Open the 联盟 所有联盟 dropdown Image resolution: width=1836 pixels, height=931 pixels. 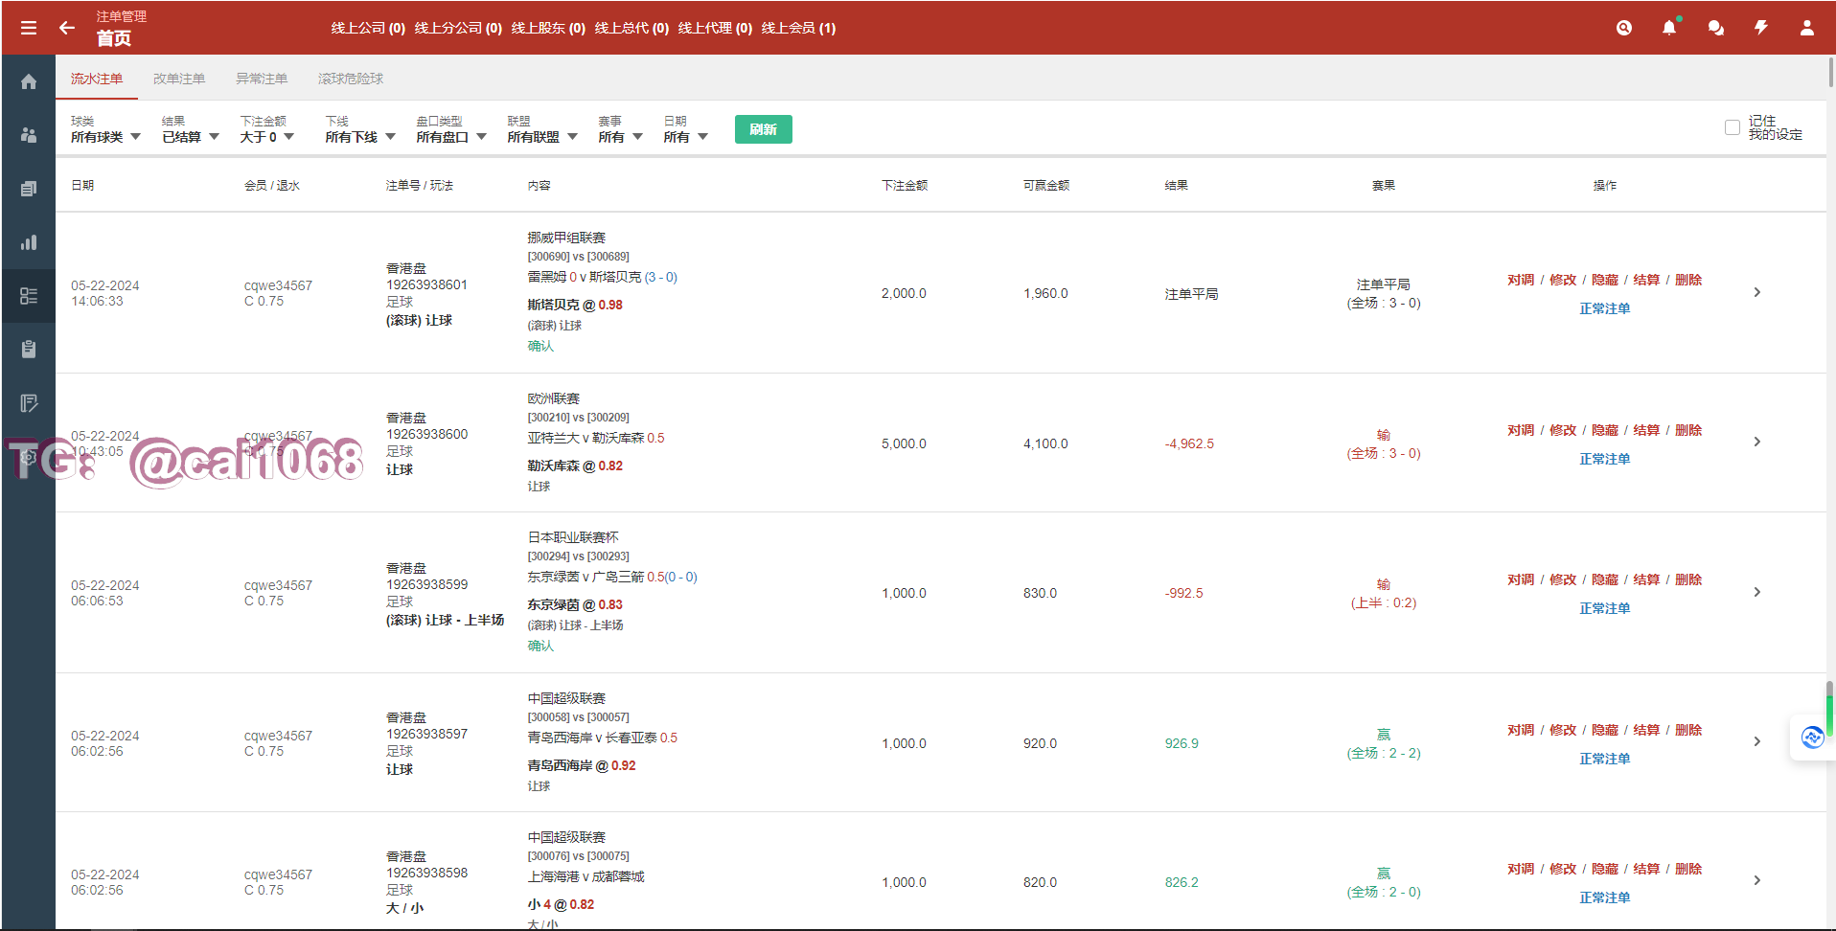coord(542,137)
